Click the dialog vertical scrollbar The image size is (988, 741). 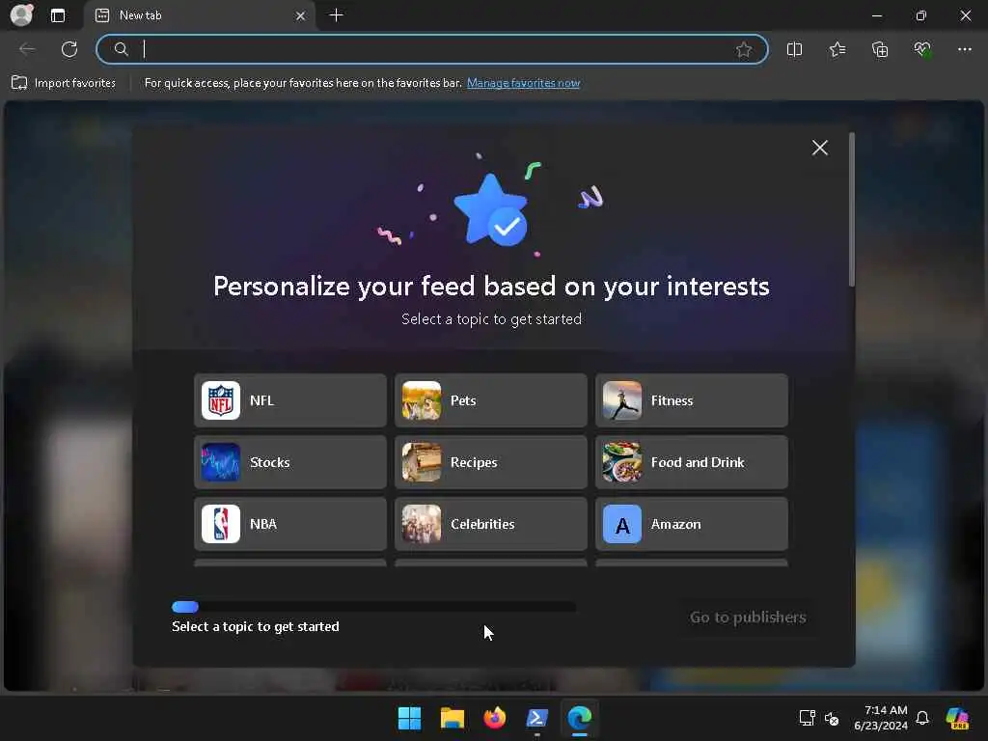(x=852, y=209)
